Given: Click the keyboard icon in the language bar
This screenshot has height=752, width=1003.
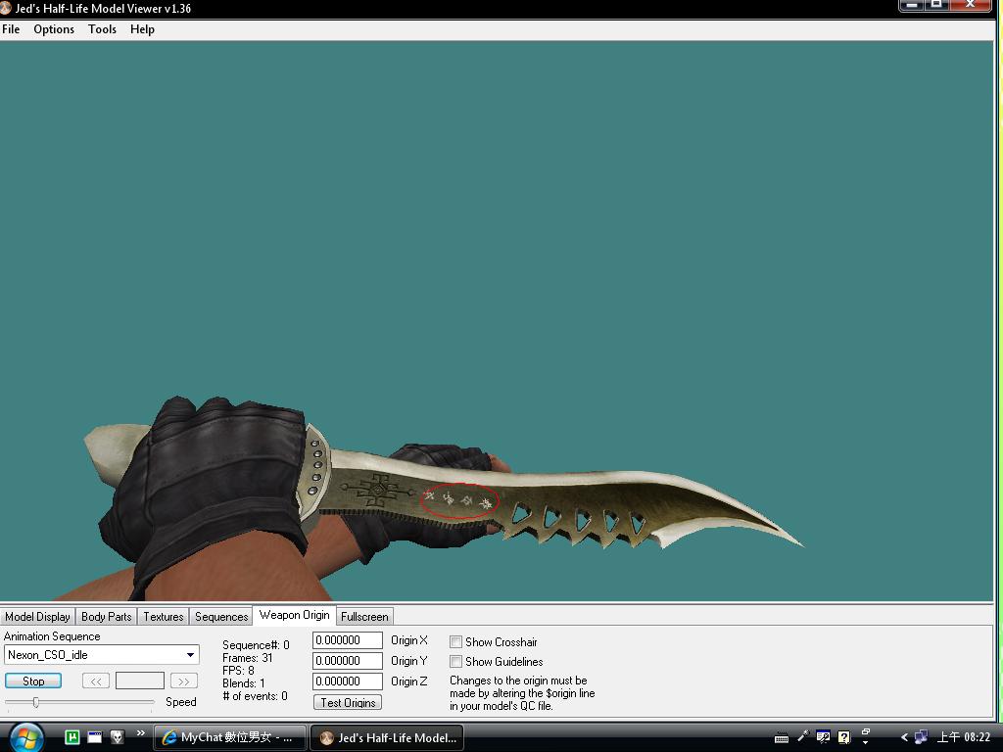Looking at the screenshot, I should [x=781, y=738].
